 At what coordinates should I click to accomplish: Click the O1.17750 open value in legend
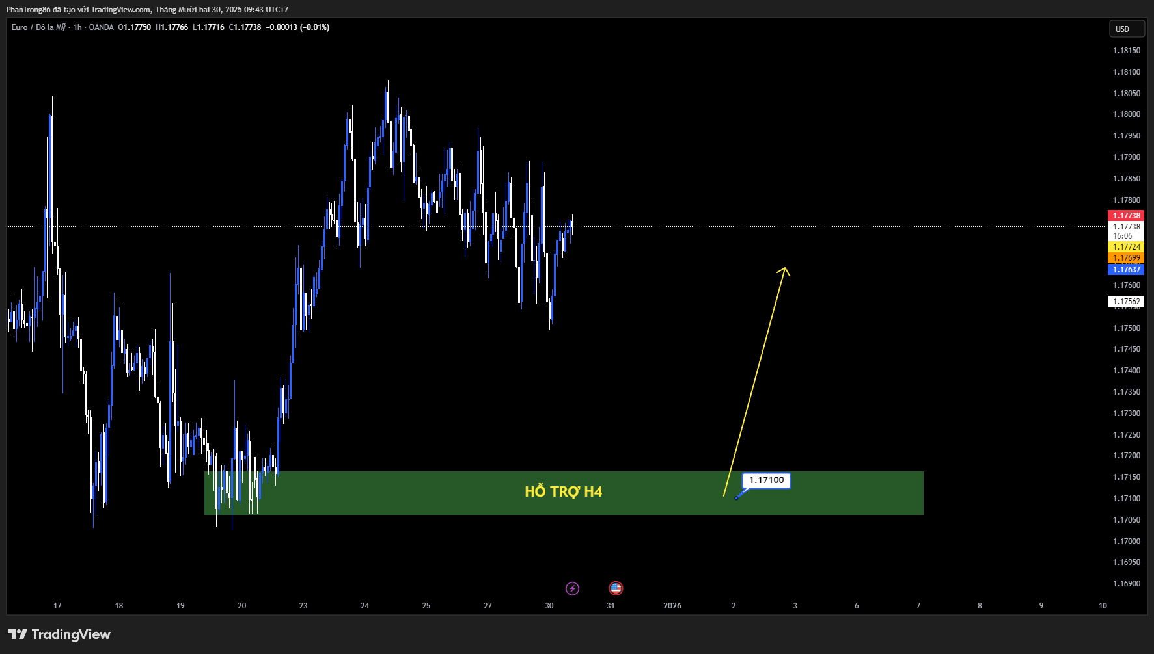[133, 27]
